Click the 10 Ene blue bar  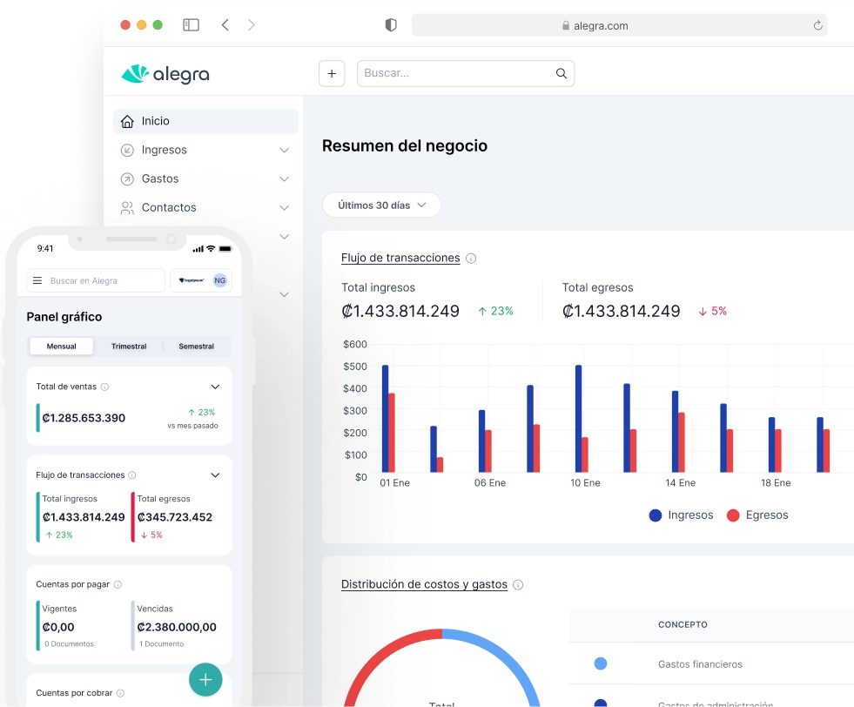(578, 418)
